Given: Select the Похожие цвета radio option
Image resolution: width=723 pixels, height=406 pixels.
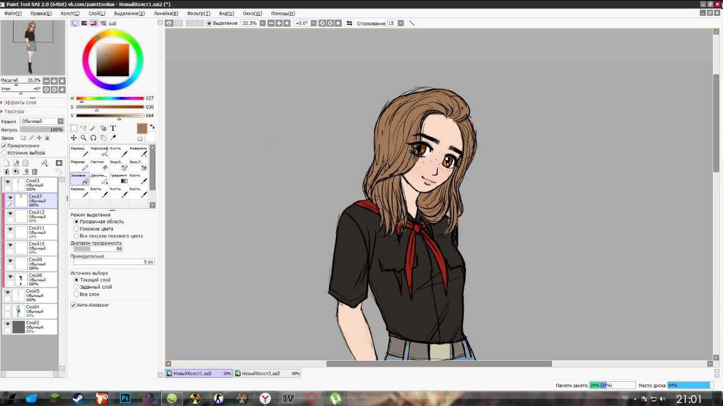Looking at the screenshot, I should coord(77,229).
